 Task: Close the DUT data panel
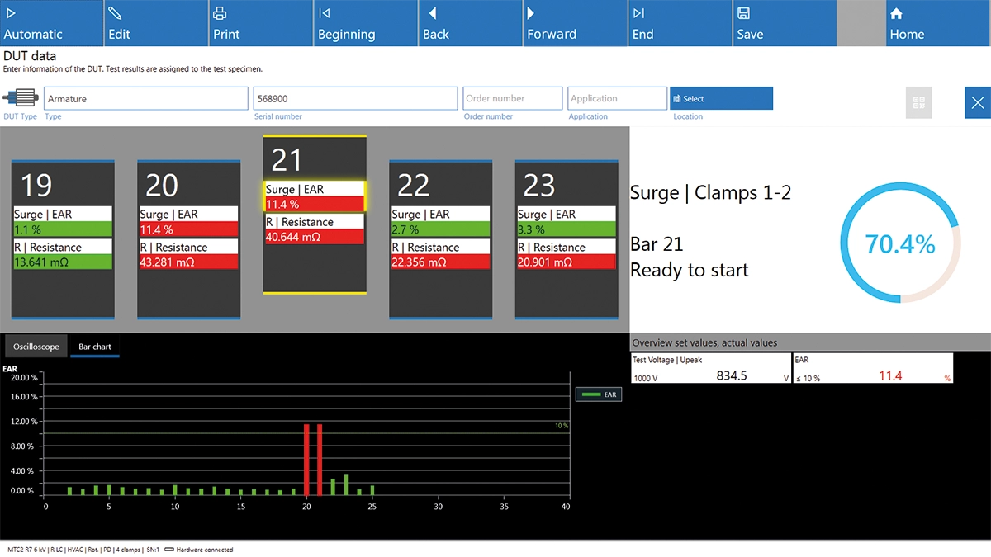pyautogui.click(x=977, y=103)
